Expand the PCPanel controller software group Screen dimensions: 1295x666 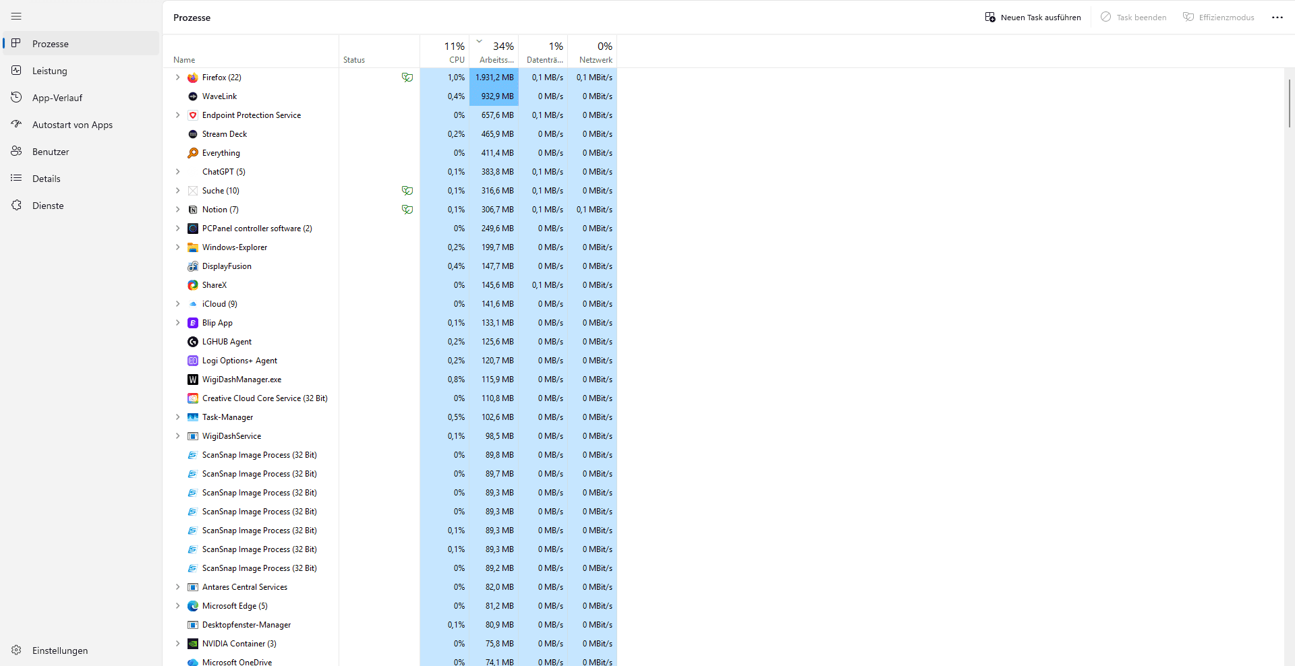pos(178,229)
